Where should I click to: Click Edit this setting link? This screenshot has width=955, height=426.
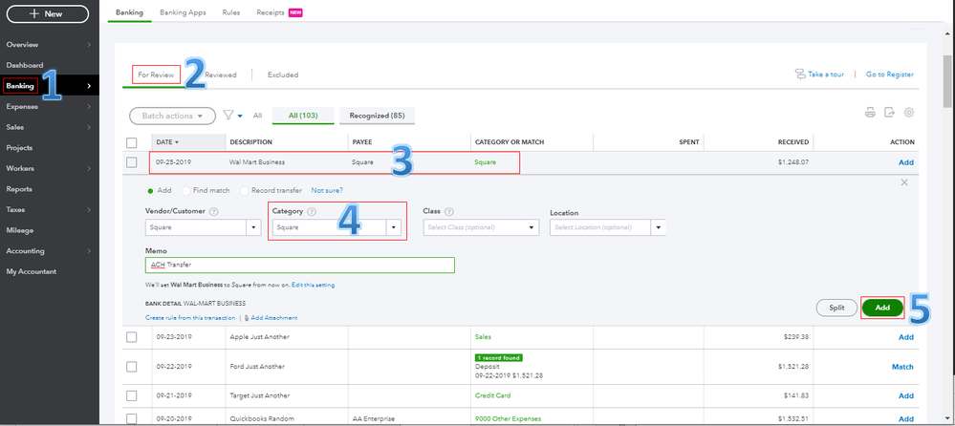(313, 285)
